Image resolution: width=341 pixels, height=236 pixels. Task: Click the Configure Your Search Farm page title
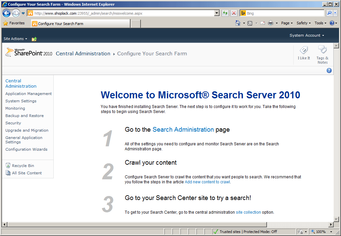[152, 54]
